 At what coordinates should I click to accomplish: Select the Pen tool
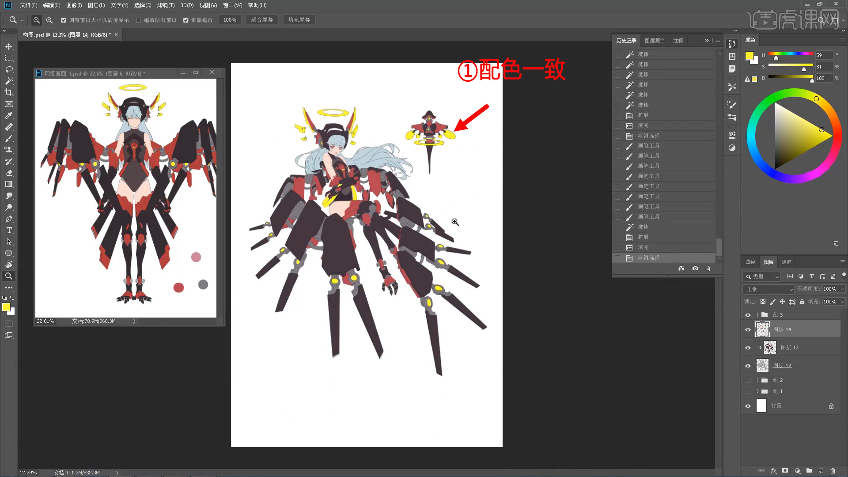coord(9,219)
